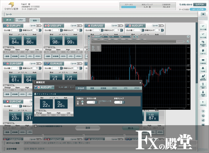This screenshot has width=209, height=153.
Task: Open the third dropdown in chart window toolbar
Action: point(126,37)
